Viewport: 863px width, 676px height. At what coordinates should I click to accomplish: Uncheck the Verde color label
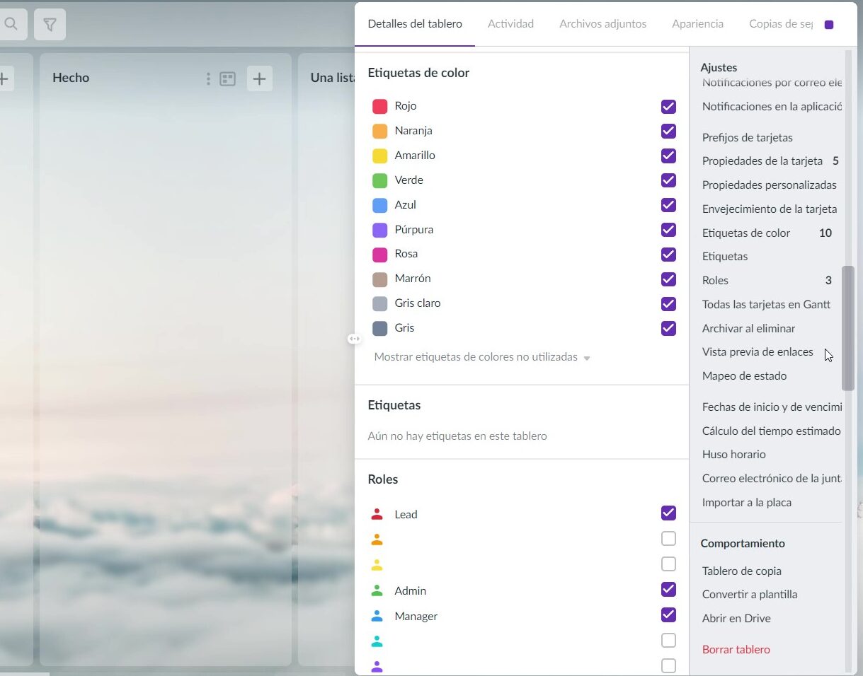click(x=668, y=180)
